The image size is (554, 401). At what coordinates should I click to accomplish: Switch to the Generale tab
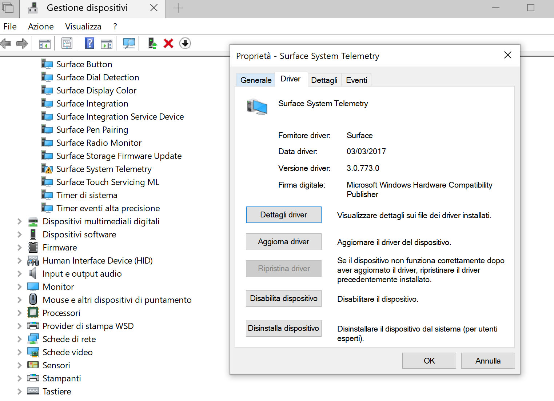click(256, 80)
